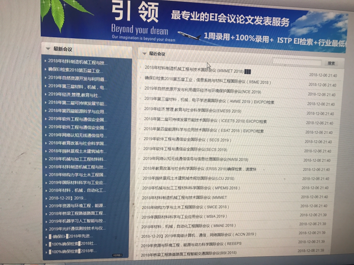Open sidebar link 2019年机器学习人工智能与控...

(x=77, y=221)
